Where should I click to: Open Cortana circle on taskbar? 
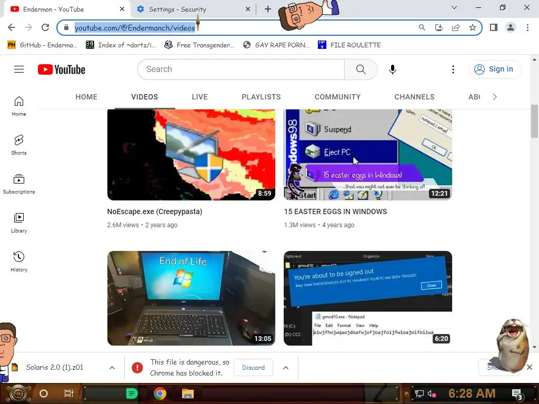pos(44,393)
